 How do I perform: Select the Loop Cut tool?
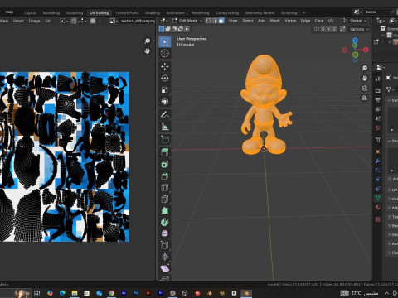[x=165, y=187]
